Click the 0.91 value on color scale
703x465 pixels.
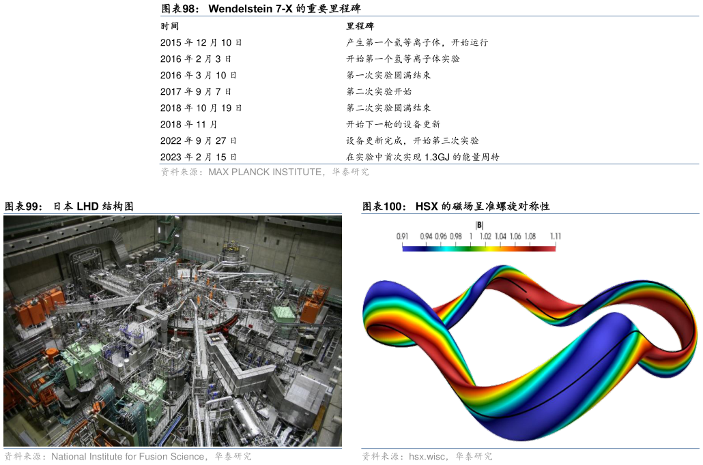pyautogui.click(x=402, y=237)
